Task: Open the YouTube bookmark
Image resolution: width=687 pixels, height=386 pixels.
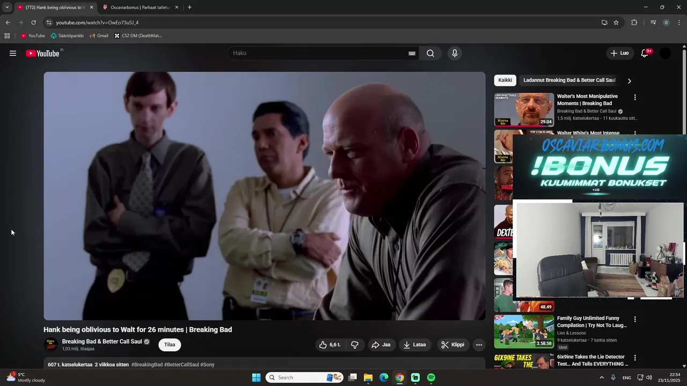Action: (33, 36)
